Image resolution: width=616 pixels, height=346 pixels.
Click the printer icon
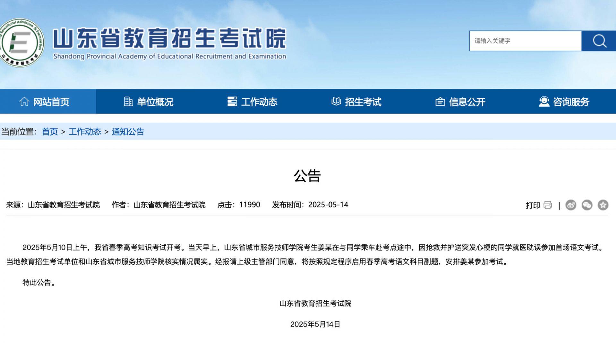pyautogui.click(x=548, y=205)
